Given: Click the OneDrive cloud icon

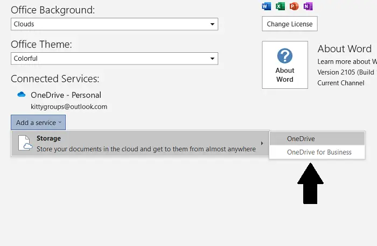Looking at the screenshot, I should click(22, 94).
